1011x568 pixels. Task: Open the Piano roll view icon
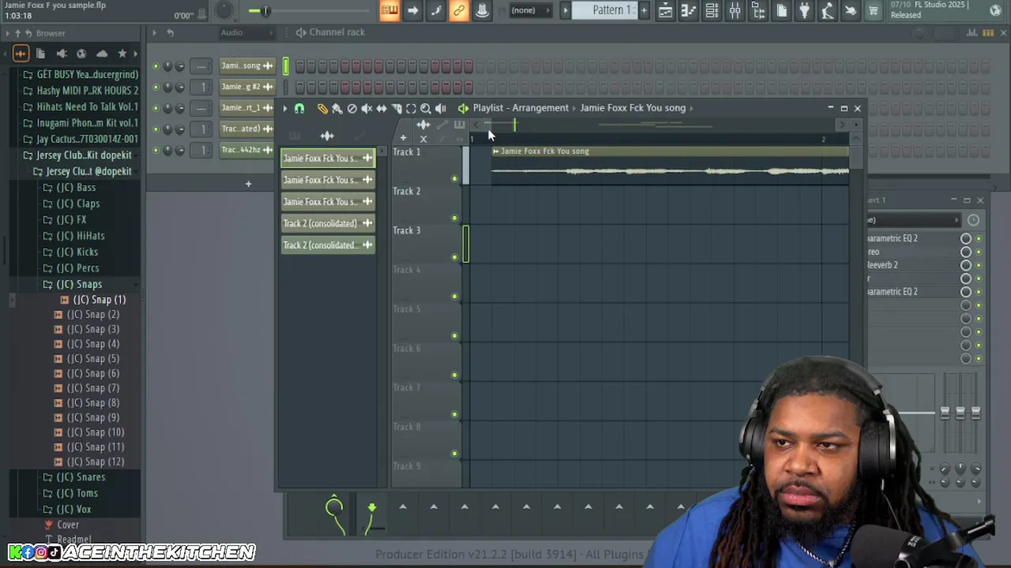[688, 10]
